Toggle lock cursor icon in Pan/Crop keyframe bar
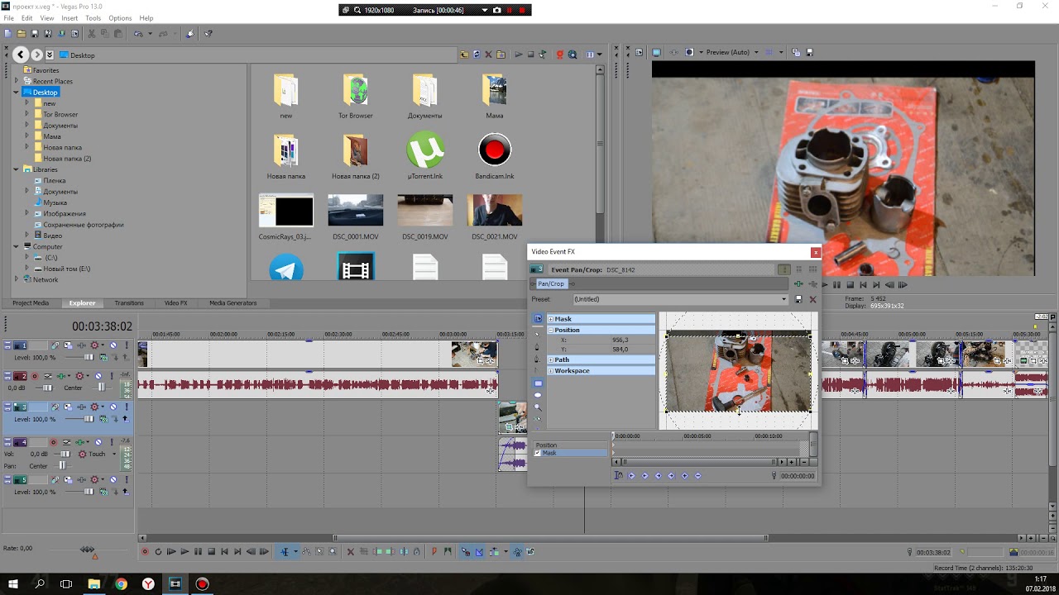The width and height of the screenshot is (1059, 595). [x=618, y=475]
